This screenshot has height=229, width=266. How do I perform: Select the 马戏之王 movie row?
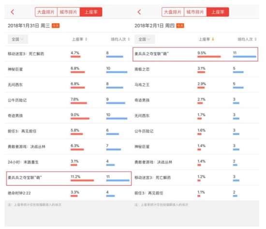coord(196,85)
